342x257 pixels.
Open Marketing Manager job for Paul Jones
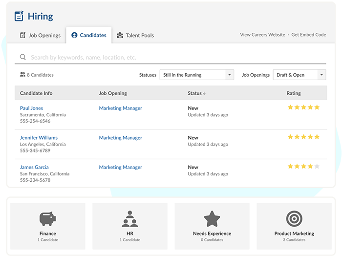tap(120, 108)
